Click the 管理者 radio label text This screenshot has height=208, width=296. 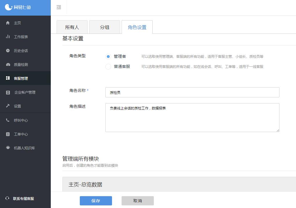tap(120, 56)
